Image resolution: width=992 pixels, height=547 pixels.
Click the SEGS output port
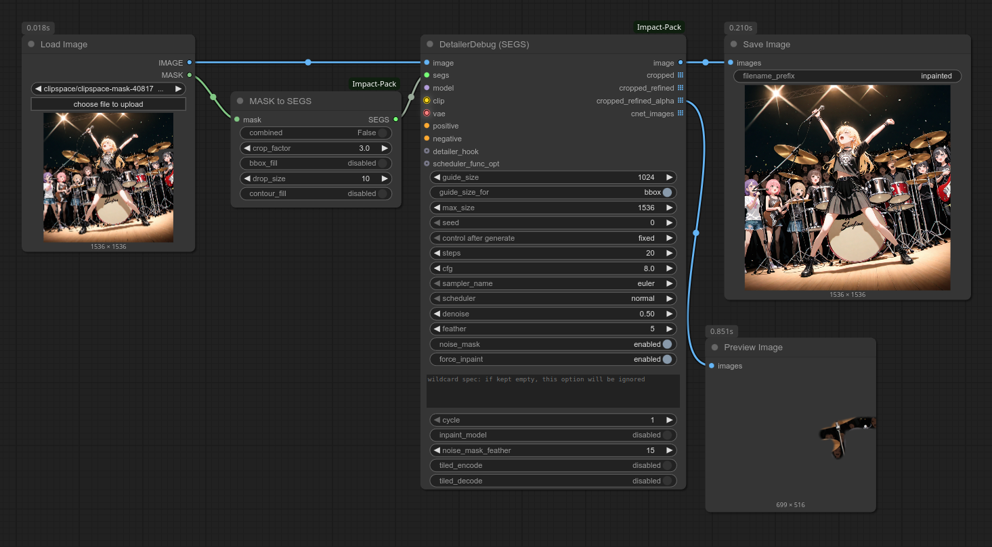pos(396,120)
